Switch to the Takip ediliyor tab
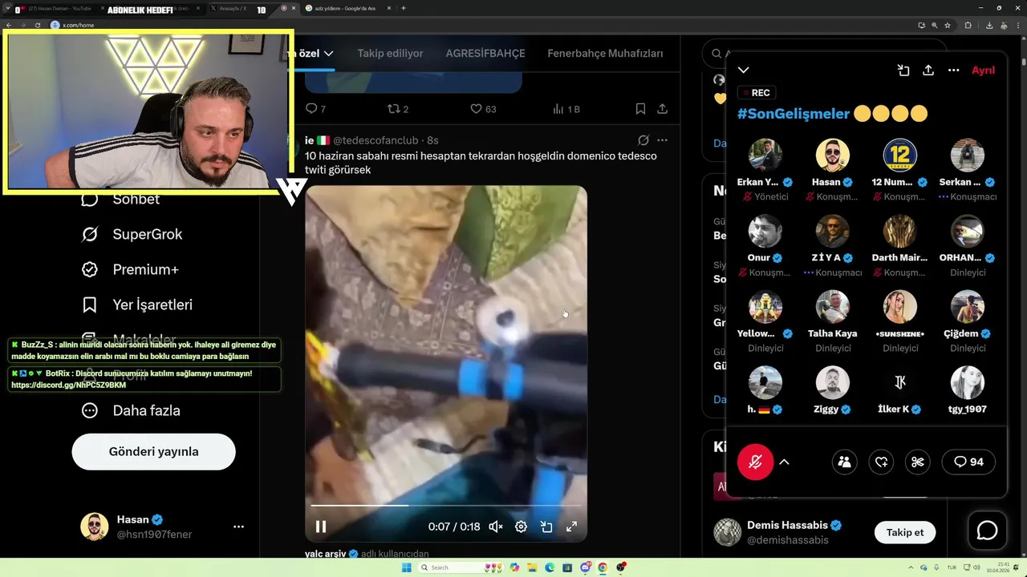 (x=390, y=54)
